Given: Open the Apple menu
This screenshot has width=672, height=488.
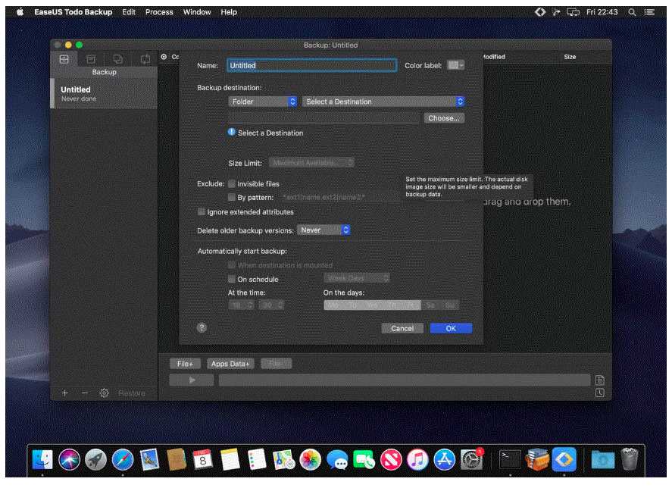Looking at the screenshot, I should coord(20,12).
